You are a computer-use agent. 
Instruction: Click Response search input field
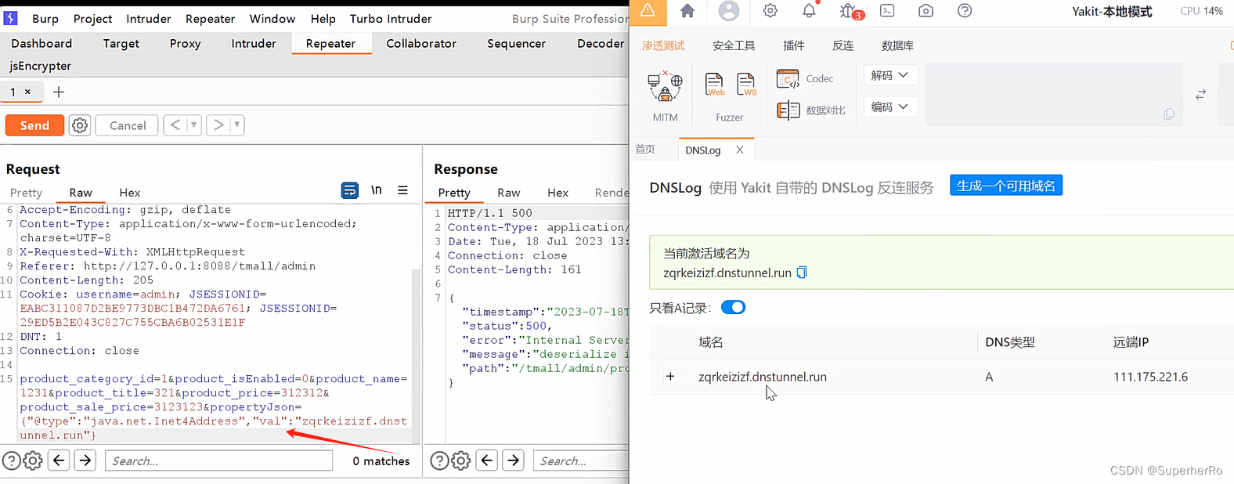(x=581, y=461)
